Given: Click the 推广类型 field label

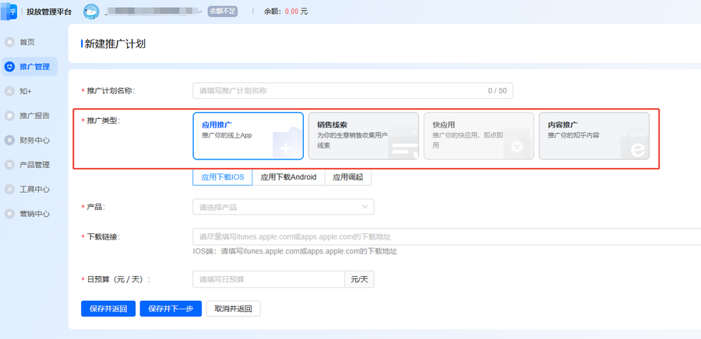Looking at the screenshot, I should [104, 121].
